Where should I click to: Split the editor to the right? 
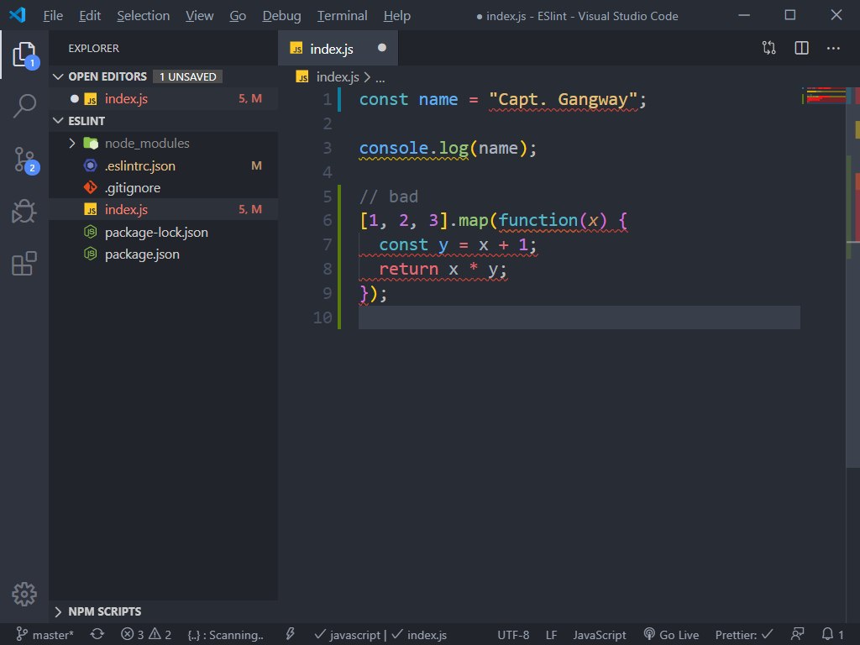(x=801, y=48)
